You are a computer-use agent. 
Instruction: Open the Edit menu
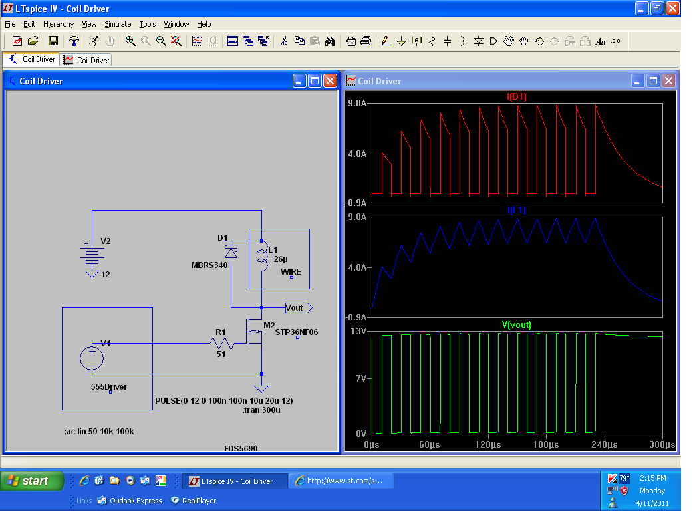pyautogui.click(x=29, y=24)
